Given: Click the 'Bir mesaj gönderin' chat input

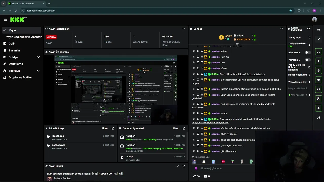Looking at the screenshot, I should tap(223, 168).
